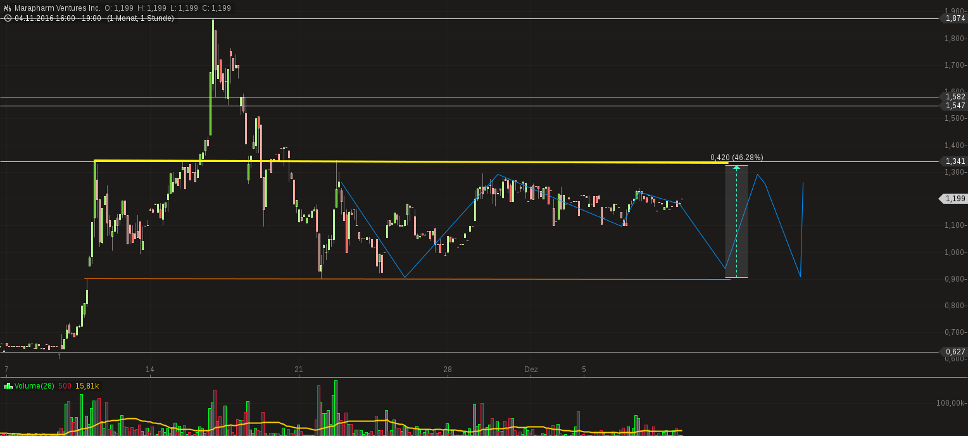Screen dimensions: 968x436
Task: Click the green volume histogram icon in the legend
Action: [x=8, y=386]
